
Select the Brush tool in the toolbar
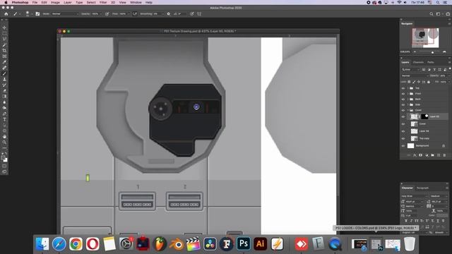(4, 73)
